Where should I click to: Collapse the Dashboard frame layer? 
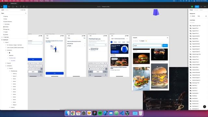pos(2,40)
